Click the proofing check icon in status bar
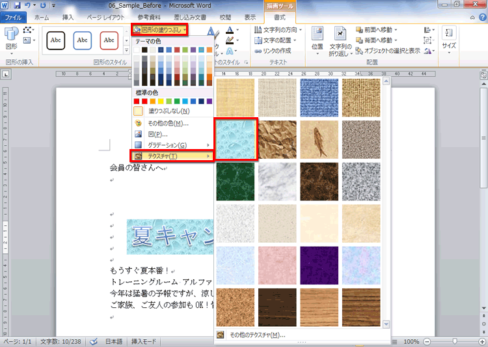 click(94, 341)
